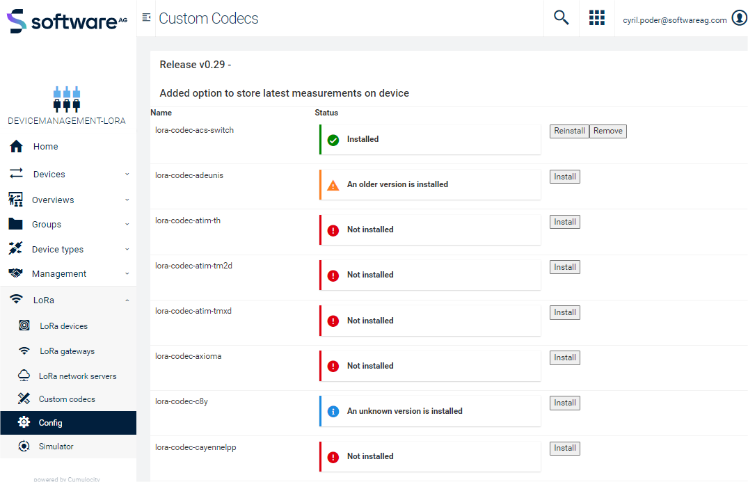This screenshot has width=748, height=482.
Task: Install the lora-codec-c8y codec
Action: pyautogui.click(x=565, y=403)
